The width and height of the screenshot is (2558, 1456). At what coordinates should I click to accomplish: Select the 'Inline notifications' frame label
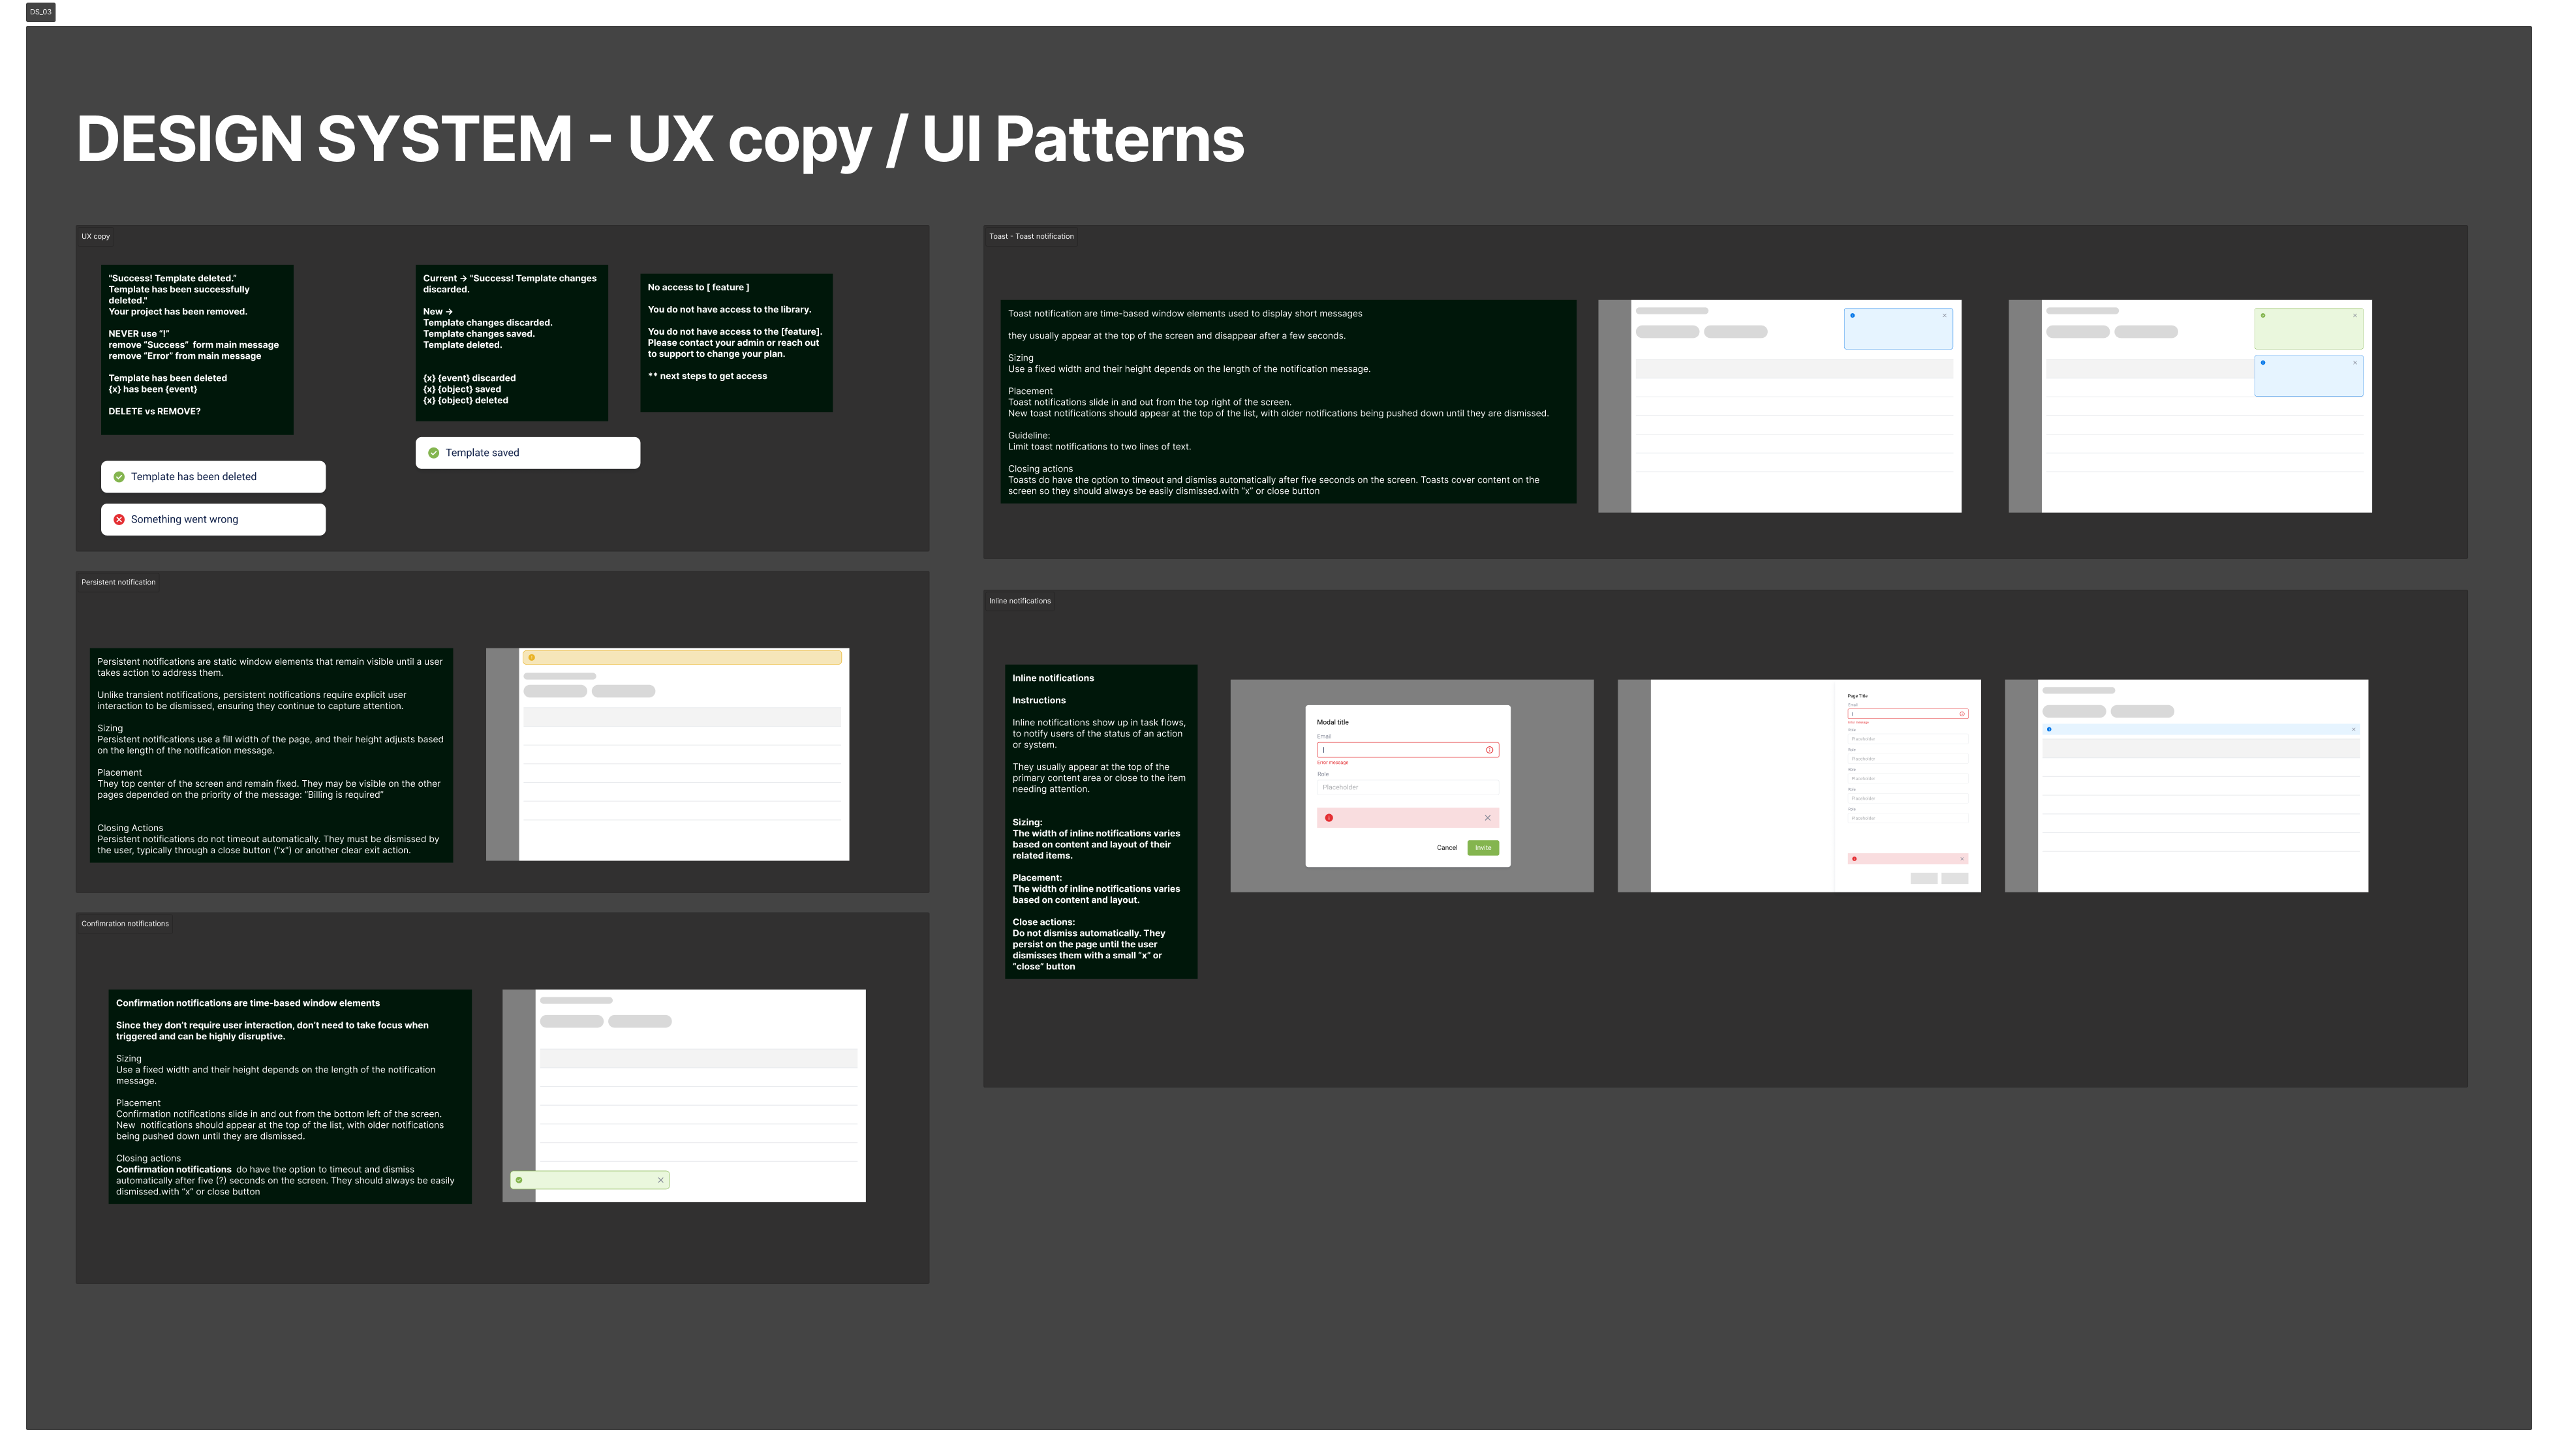tap(1020, 602)
